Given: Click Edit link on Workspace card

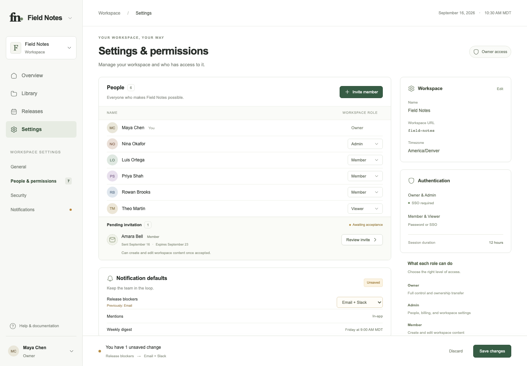Looking at the screenshot, I should point(500,89).
